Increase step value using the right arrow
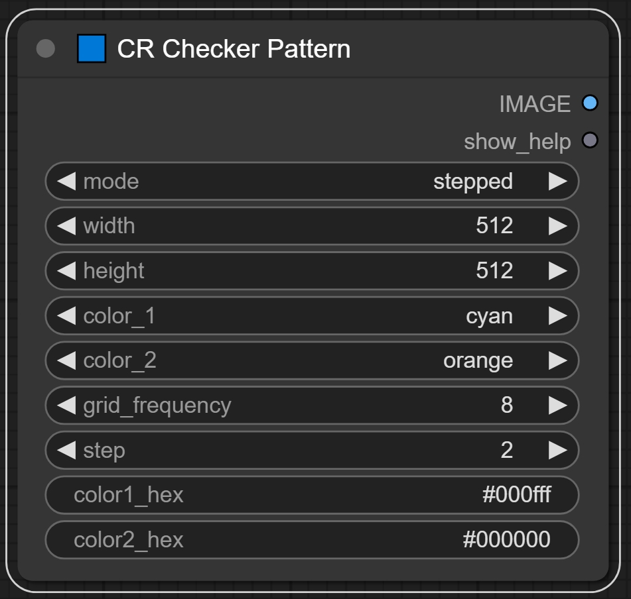This screenshot has height=599, width=631. [x=557, y=451]
